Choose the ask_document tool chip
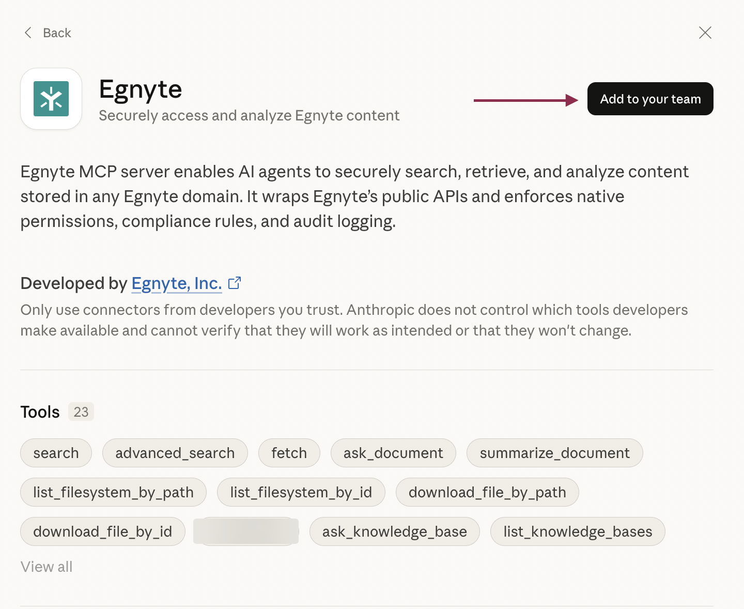This screenshot has width=744, height=609. (x=393, y=453)
